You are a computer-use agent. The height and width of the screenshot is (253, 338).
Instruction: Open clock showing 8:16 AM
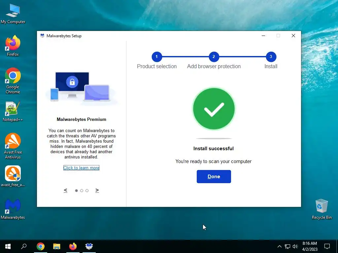(310, 246)
